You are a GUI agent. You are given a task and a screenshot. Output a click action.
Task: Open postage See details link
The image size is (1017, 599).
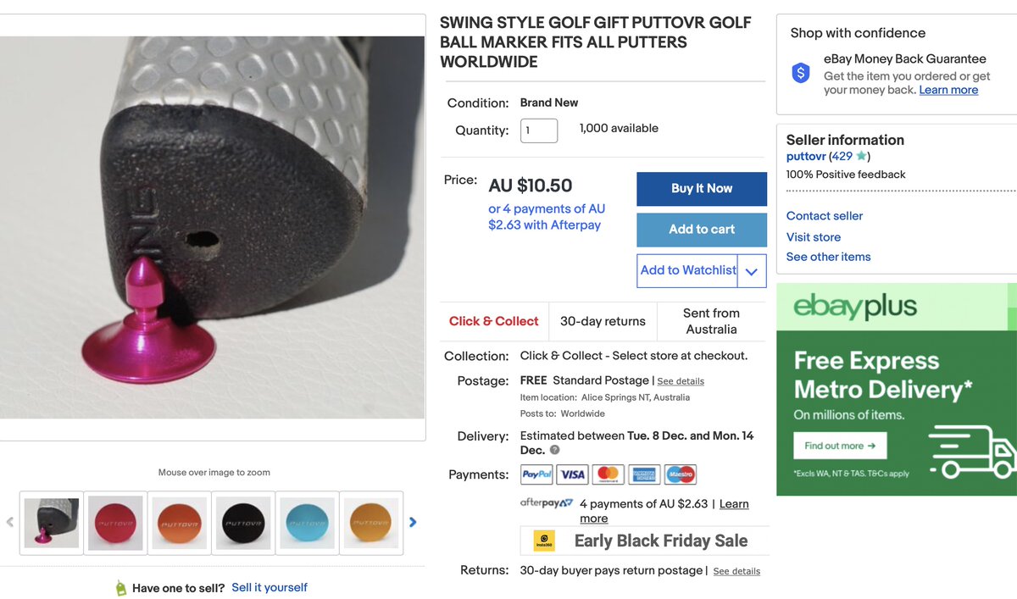point(681,381)
